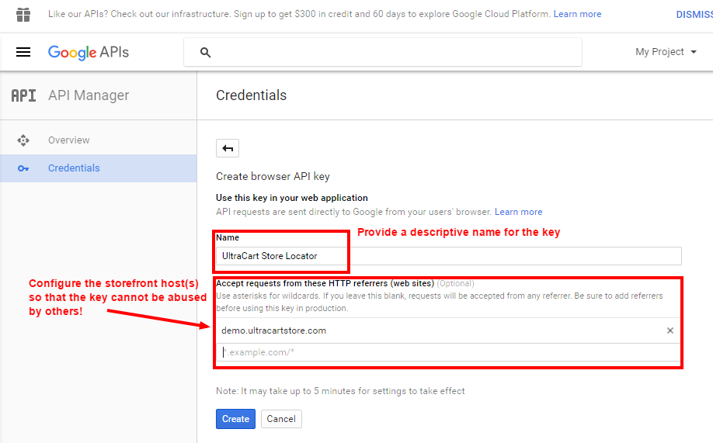Click the five-minute settings note
Viewport: 713px width, 443px height.
tap(340, 391)
